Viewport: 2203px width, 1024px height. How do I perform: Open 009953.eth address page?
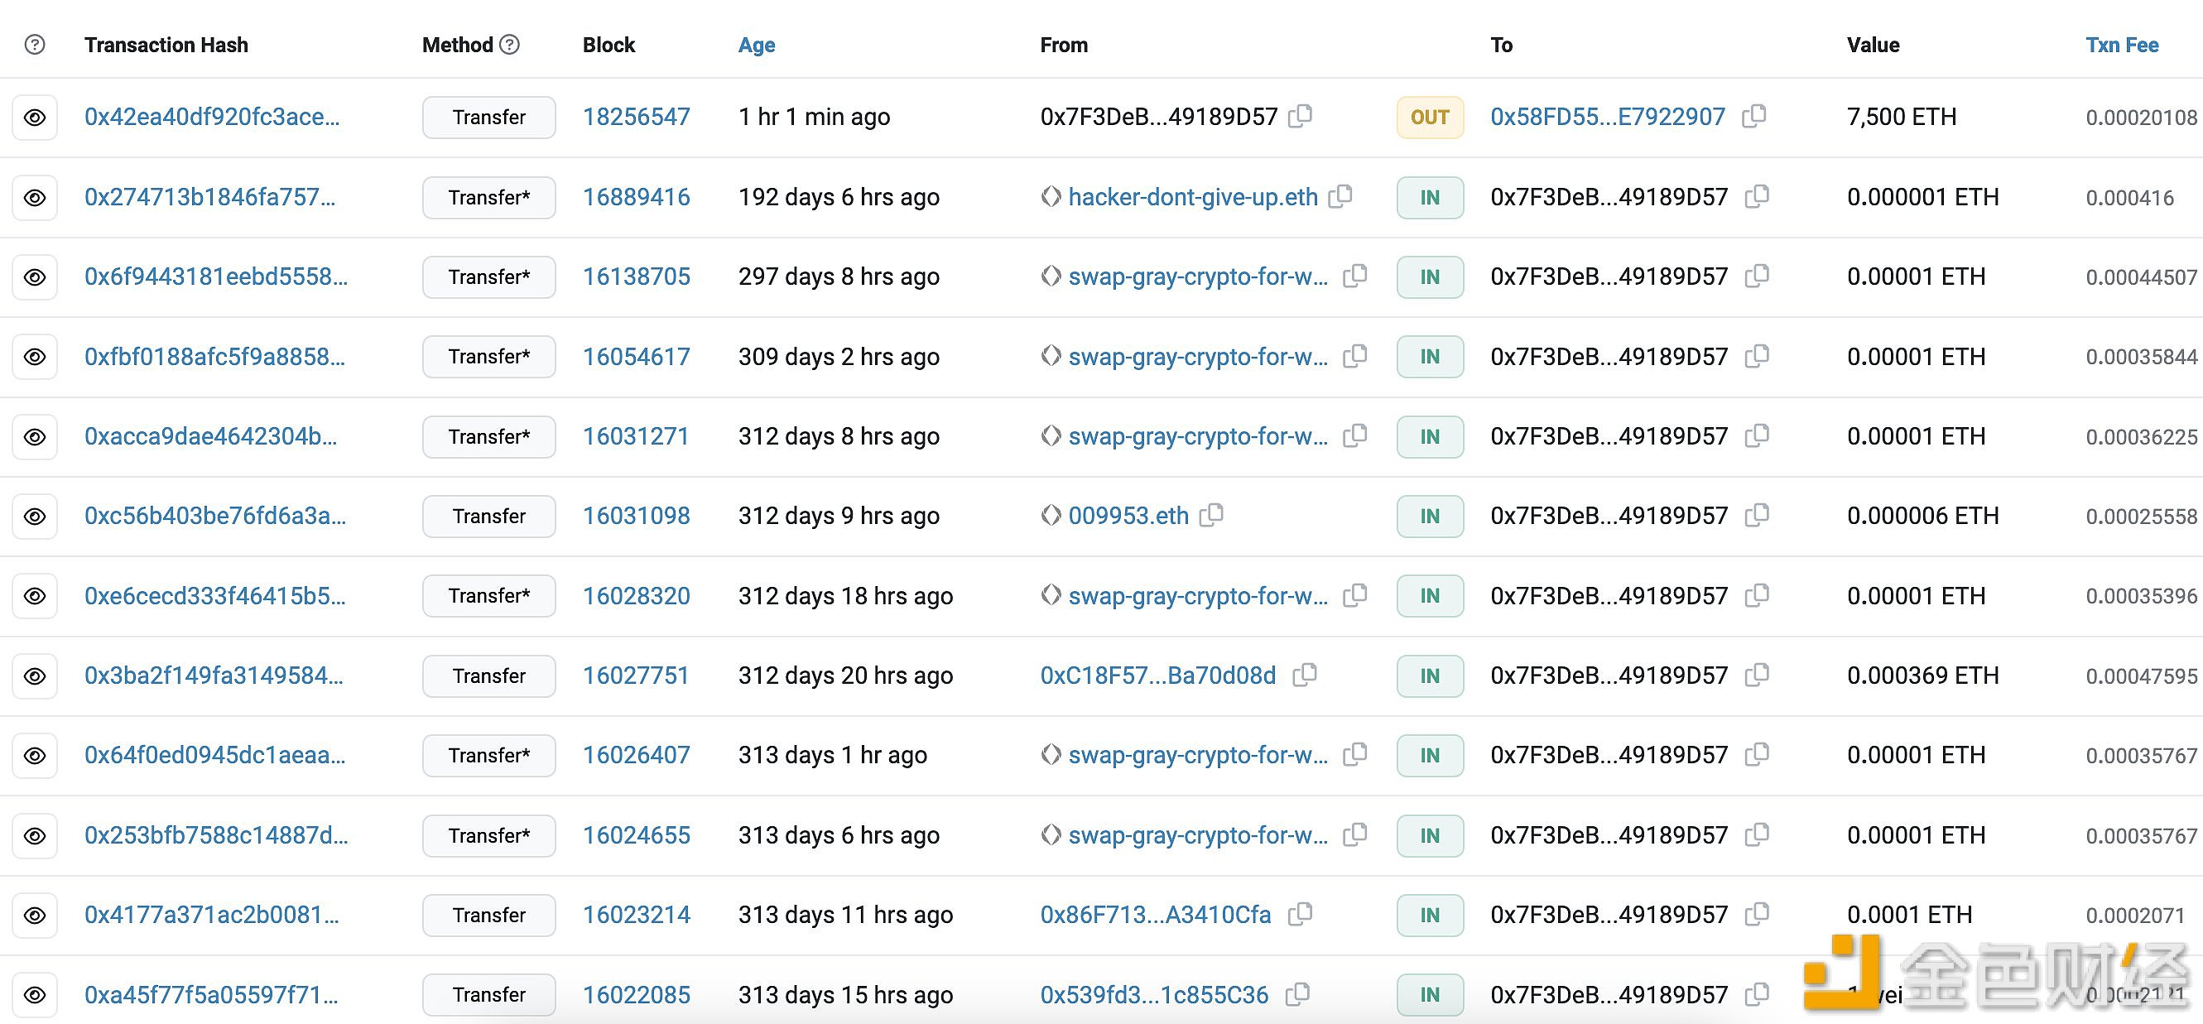(1128, 516)
